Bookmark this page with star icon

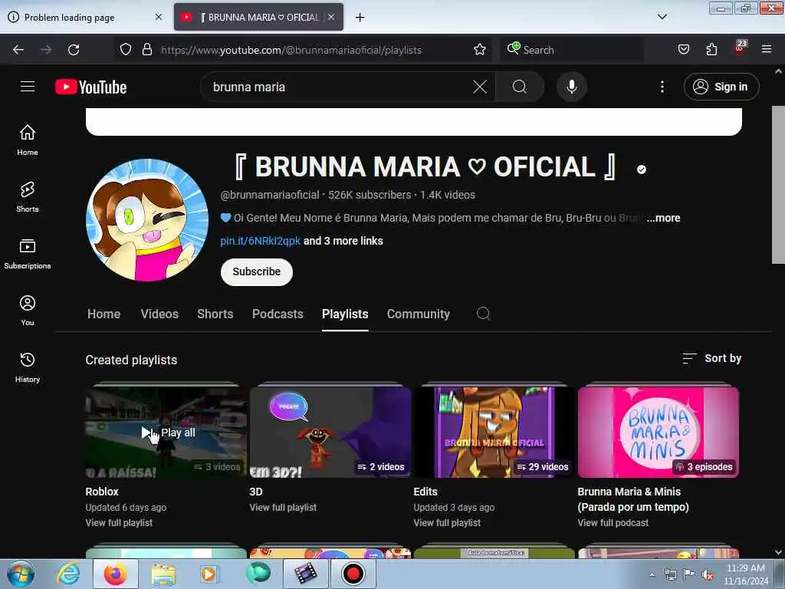(x=480, y=50)
